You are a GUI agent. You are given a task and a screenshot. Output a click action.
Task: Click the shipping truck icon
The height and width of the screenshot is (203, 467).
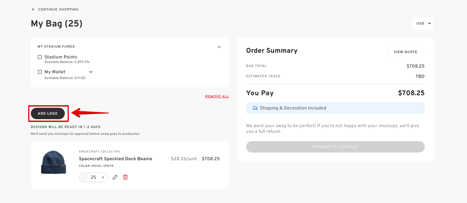(255, 108)
